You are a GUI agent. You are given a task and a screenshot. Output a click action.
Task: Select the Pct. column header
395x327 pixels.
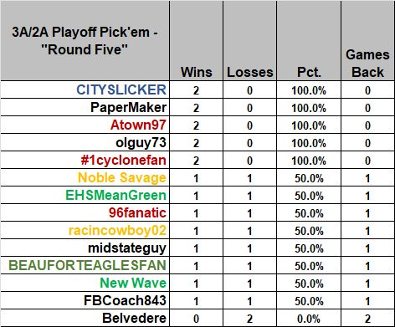coord(309,72)
